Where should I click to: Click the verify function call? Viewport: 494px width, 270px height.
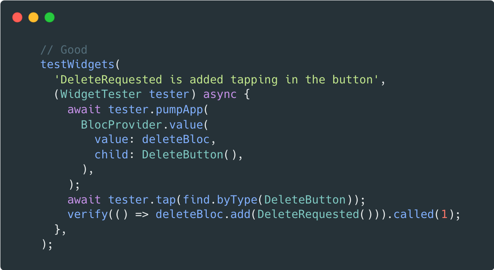click(87, 214)
